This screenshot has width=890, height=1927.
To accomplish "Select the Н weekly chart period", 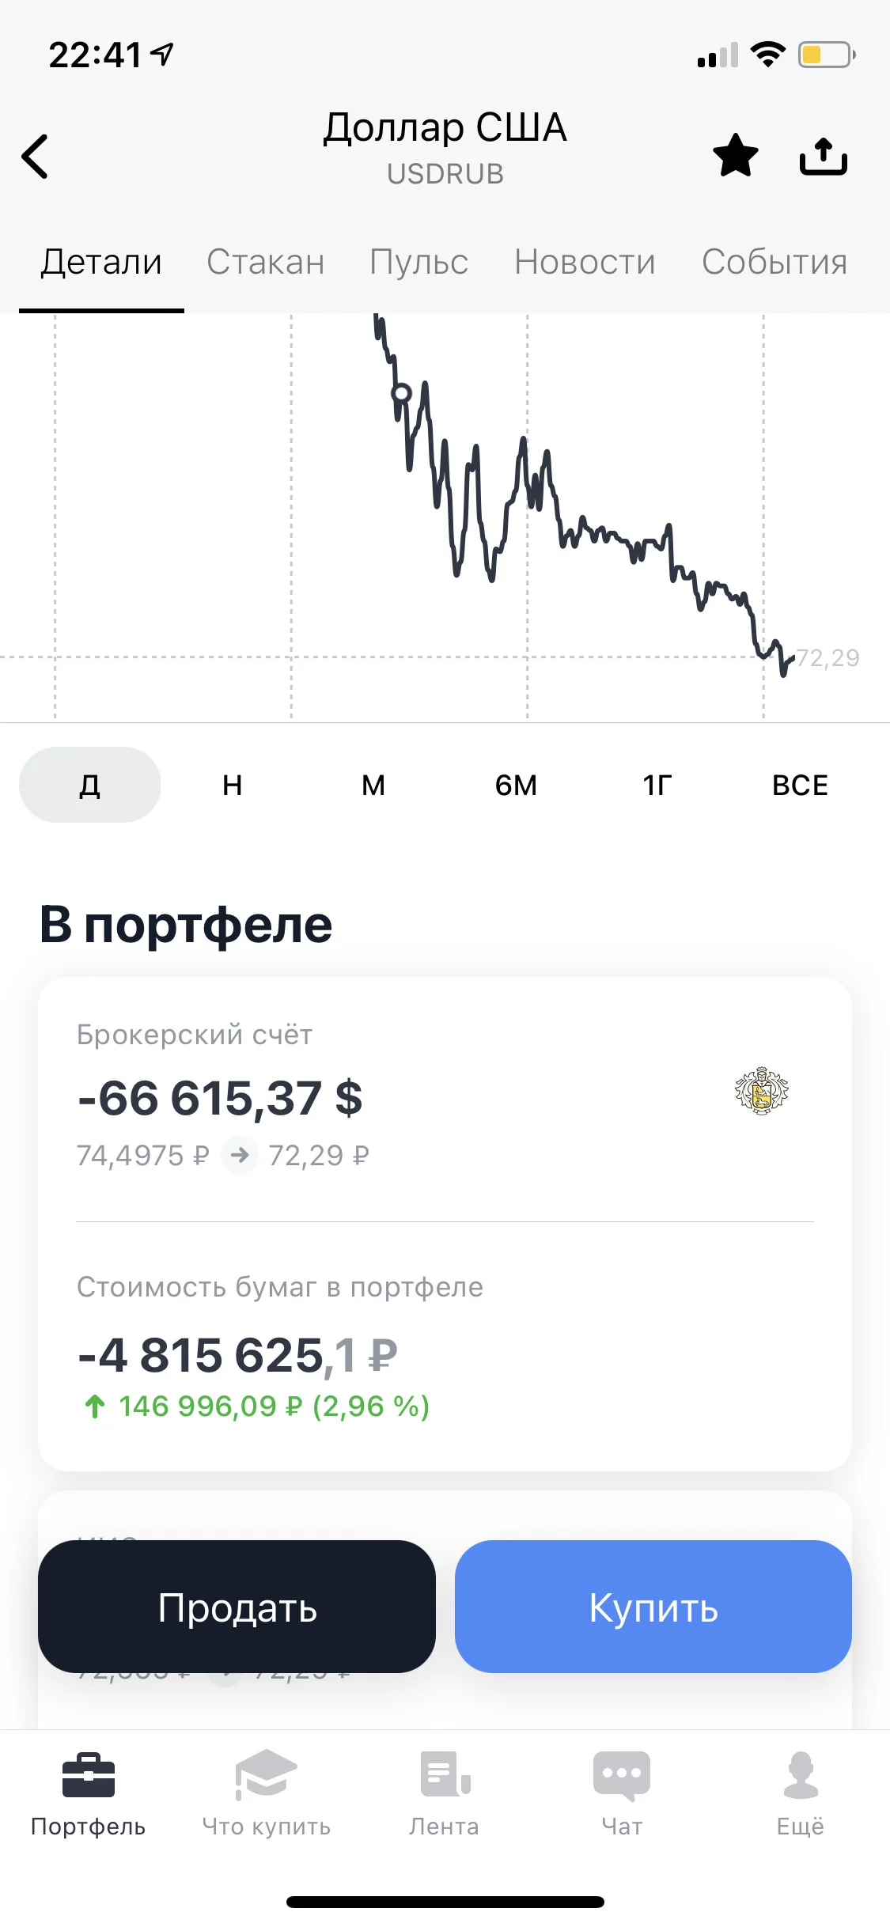I will (x=232, y=785).
